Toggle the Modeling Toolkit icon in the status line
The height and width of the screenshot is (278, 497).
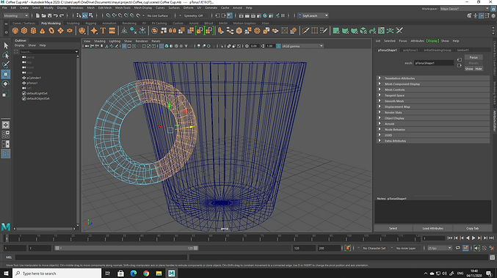pos(469,15)
